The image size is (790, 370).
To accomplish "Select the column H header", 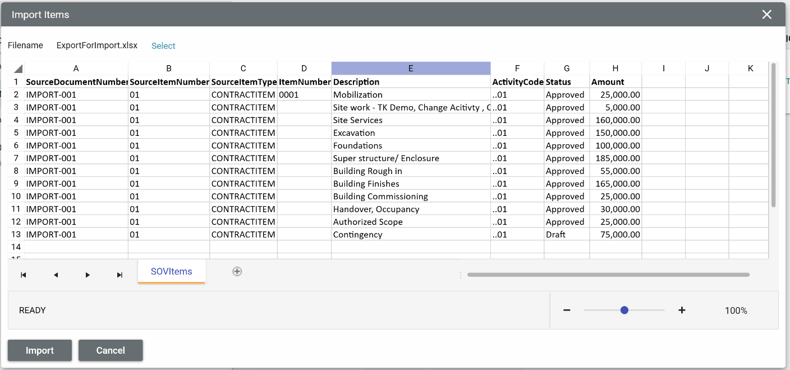I will (615, 68).
